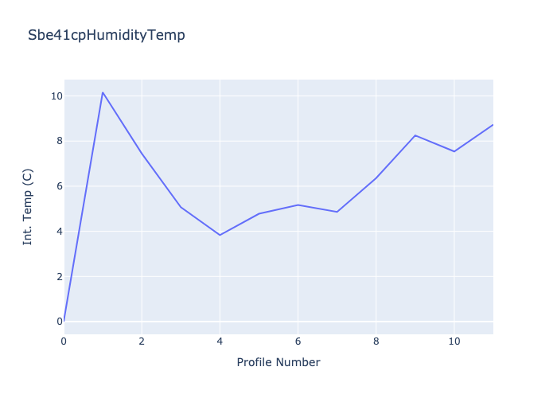Click x-axis tick label 10
Screen dimensions: 557x398
454,341
